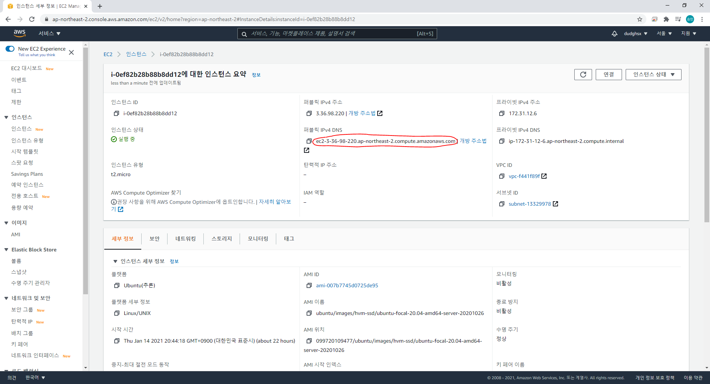710x384 pixels.
Task: Open external link icon after public IPv4 address
Action: (380, 113)
